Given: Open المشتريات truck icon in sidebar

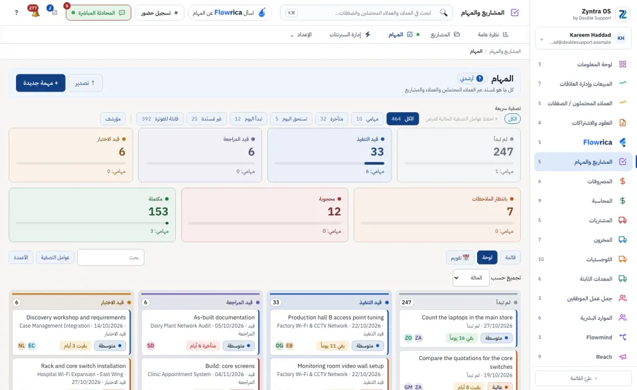Looking at the screenshot, I should click(622, 220).
